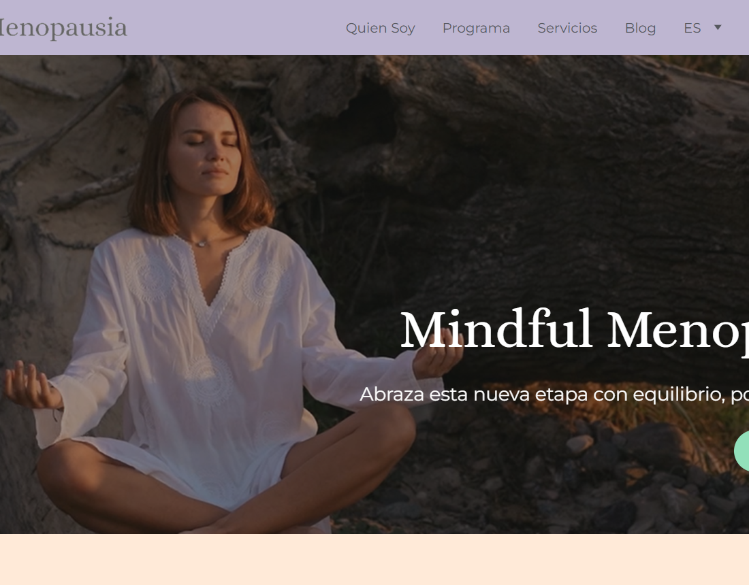
Task: Click the woman's necklace pendant
Action: (x=202, y=244)
